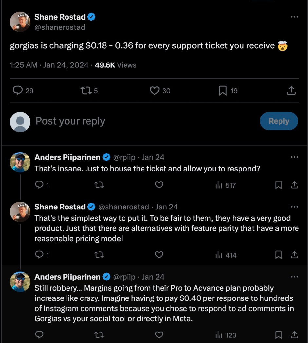Bookmark Shane's "simplest way" reply
This screenshot has height=343, width=308.
(x=279, y=255)
